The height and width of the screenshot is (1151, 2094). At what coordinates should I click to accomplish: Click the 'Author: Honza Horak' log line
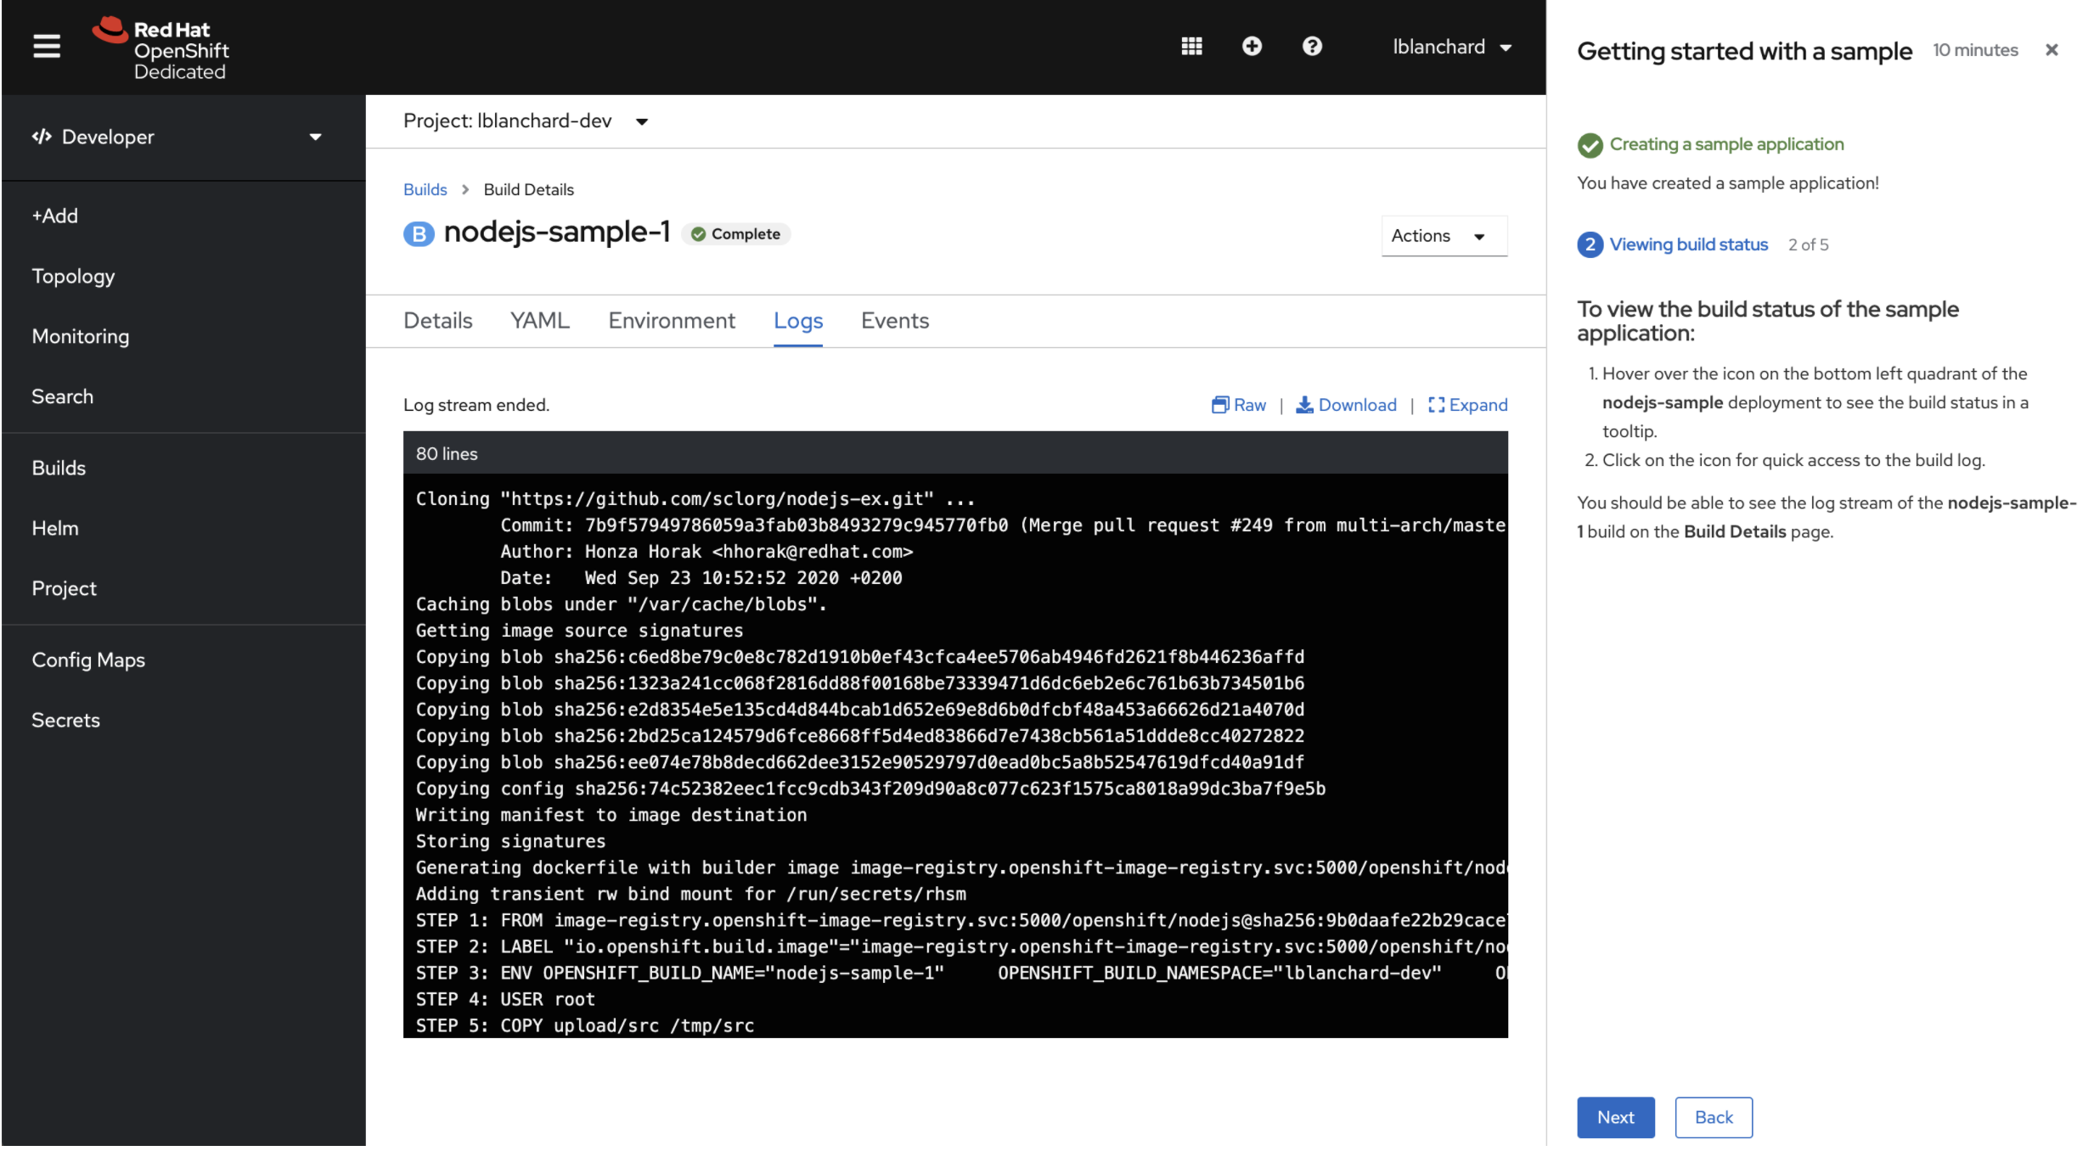pyautogui.click(x=706, y=552)
